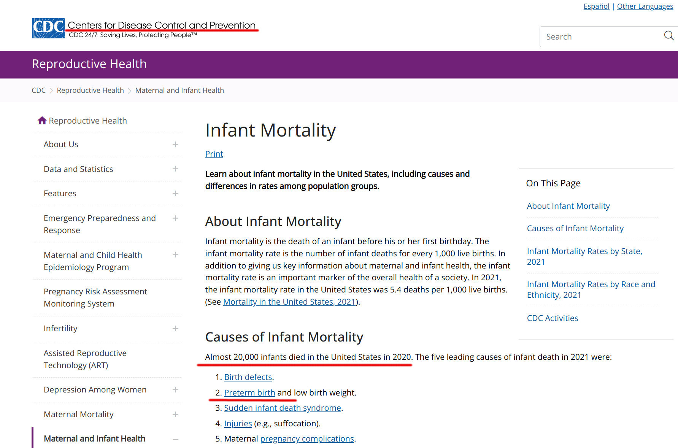
Task: Open Emergency Preparedness and Response item
Action: coord(100,224)
